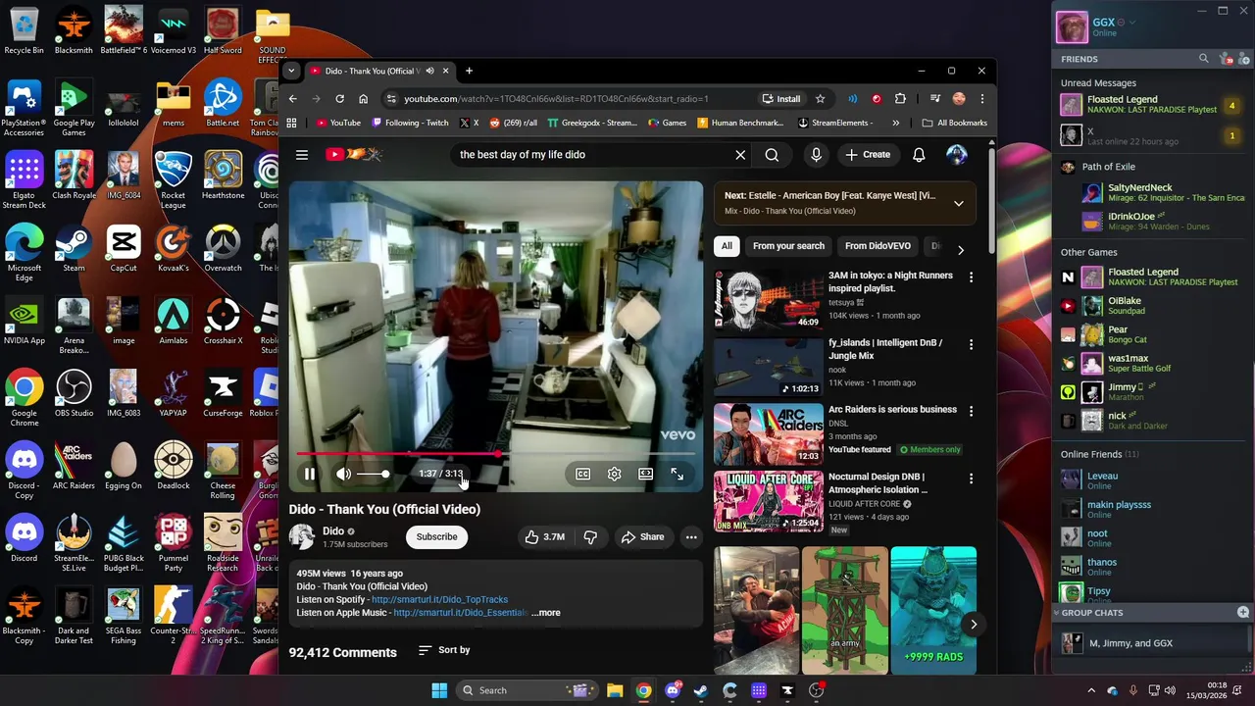Open the 3AM in tokyo video thumbnail
This screenshot has width=1255, height=706.
(769, 300)
